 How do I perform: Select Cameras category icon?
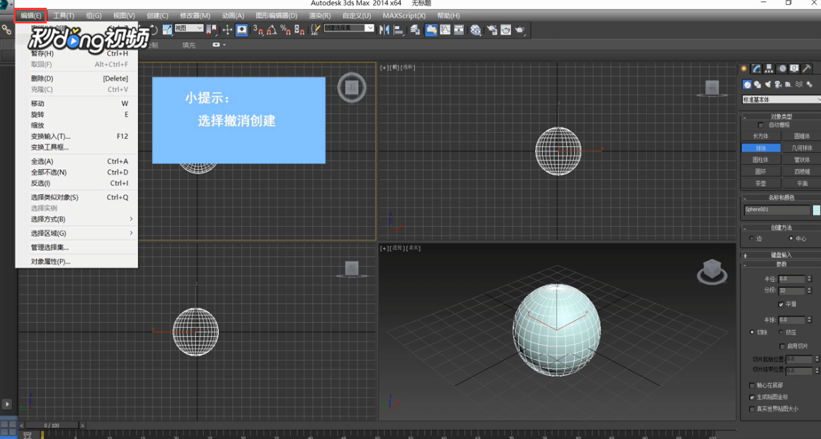pyautogui.click(x=778, y=84)
